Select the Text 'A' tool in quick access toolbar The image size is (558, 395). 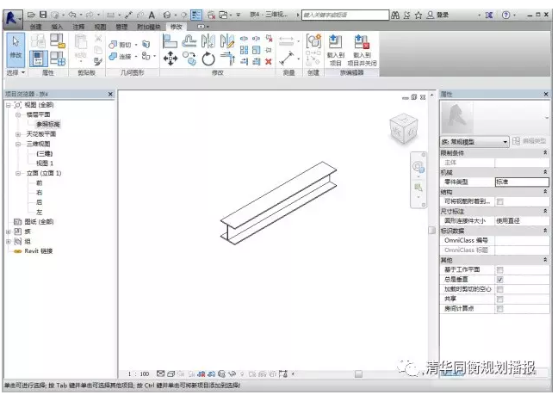pos(152,15)
